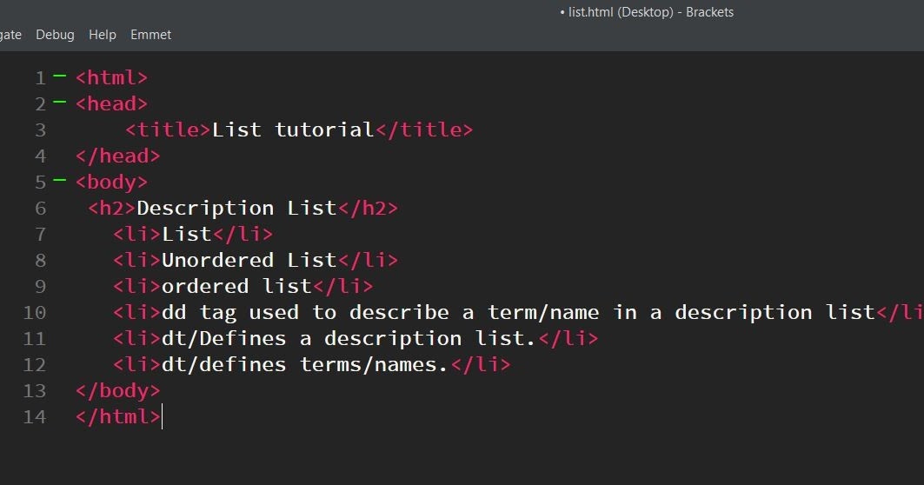
Task: Click line number 11 in gutter
Action: click(x=34, y=338)
